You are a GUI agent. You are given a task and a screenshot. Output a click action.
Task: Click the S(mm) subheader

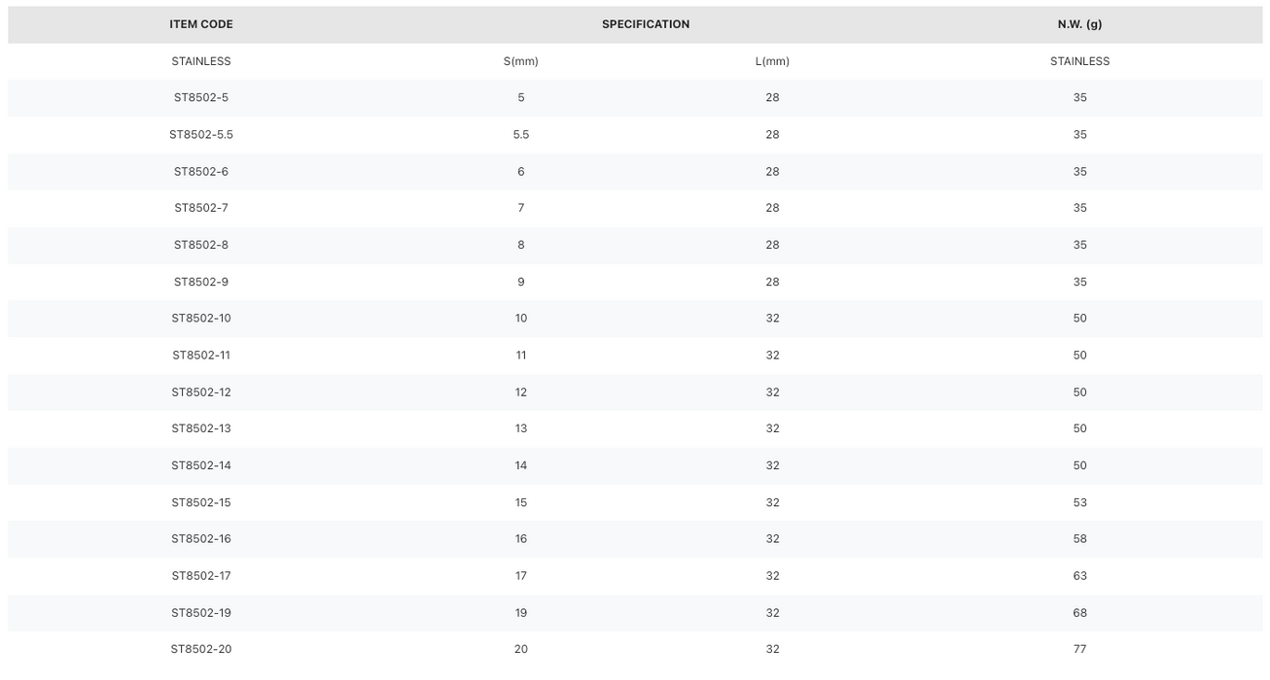pos(521,61)
